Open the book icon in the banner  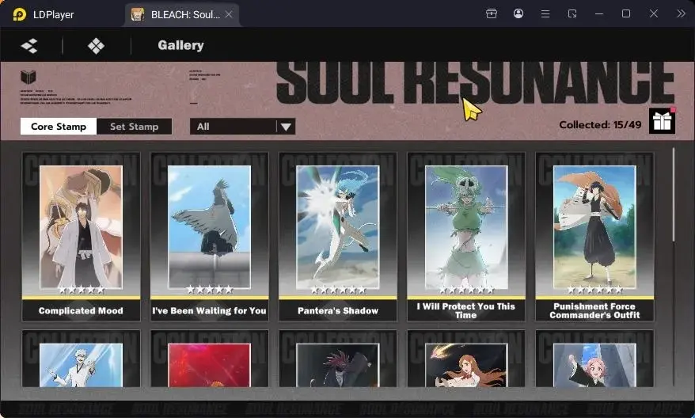(28, 77)
